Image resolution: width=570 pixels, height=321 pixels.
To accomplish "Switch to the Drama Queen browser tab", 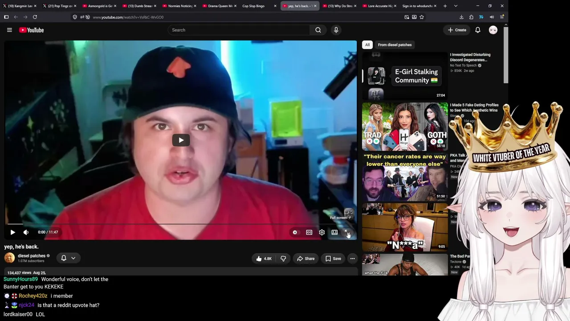I will tap(220, 6).
